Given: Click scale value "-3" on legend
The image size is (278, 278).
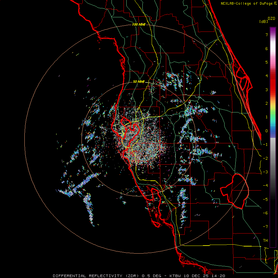Looking at the screenshot, I should click(265, 172).
